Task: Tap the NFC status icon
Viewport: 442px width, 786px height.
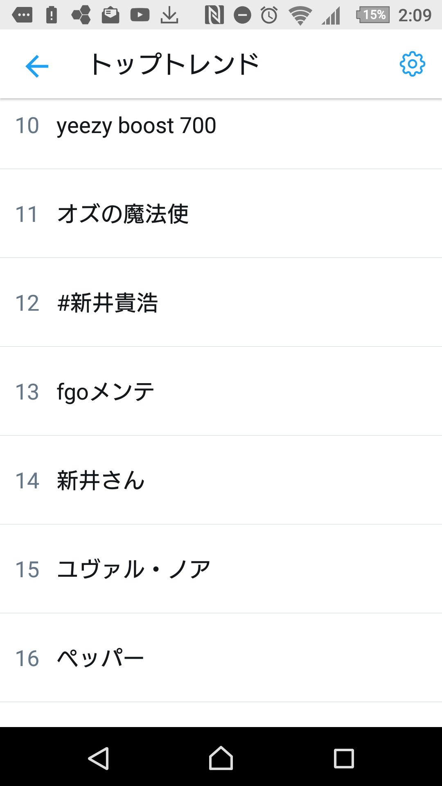Action: point(214,16)
